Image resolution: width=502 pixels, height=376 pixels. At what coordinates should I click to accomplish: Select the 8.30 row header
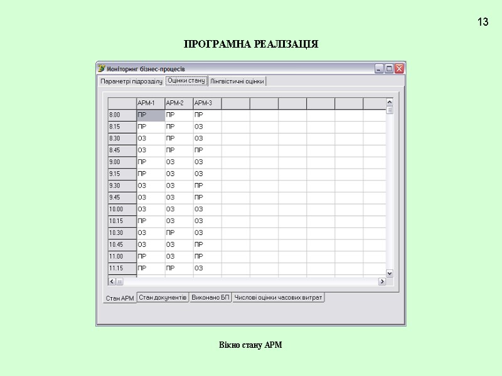[x=122, y=138]
